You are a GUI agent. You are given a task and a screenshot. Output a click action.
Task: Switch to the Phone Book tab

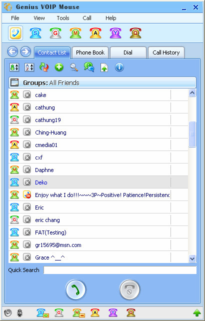[90, 52]
